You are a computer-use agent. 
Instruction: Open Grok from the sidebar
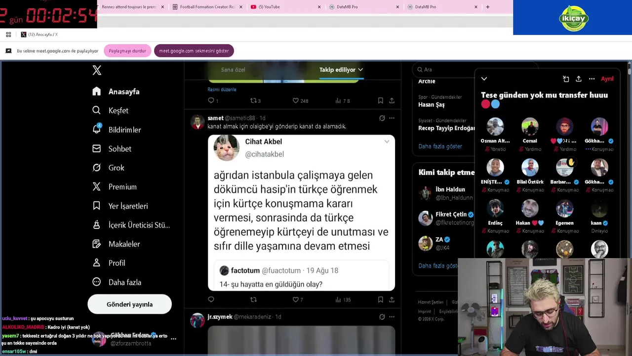[x=109, y=168]
